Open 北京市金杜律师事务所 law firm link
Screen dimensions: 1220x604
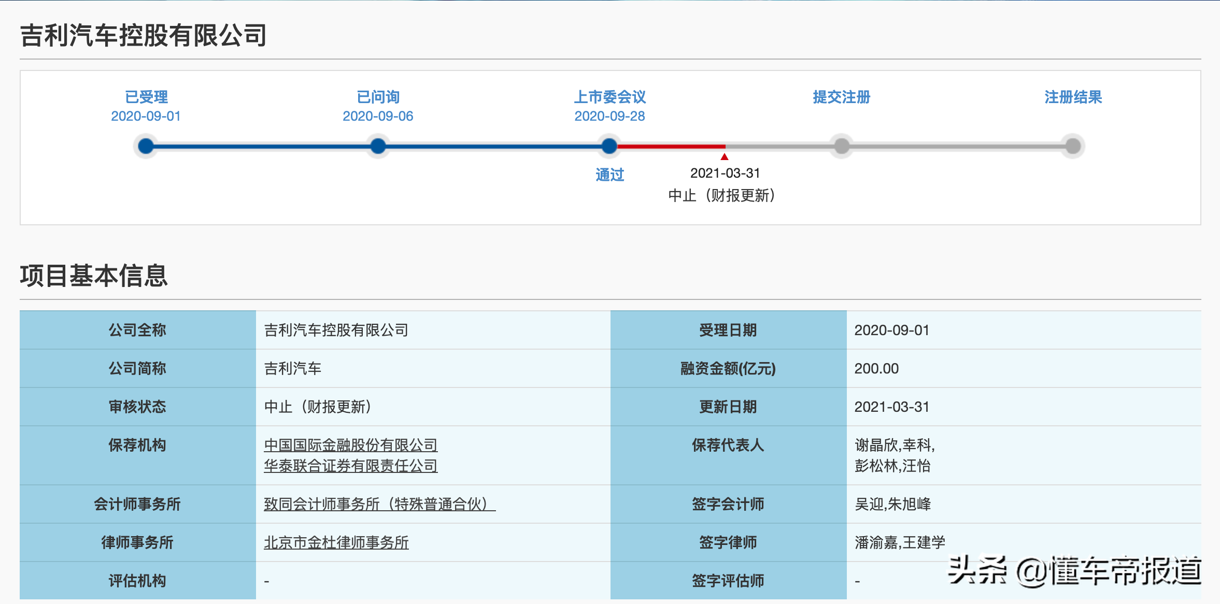point(336,542)
